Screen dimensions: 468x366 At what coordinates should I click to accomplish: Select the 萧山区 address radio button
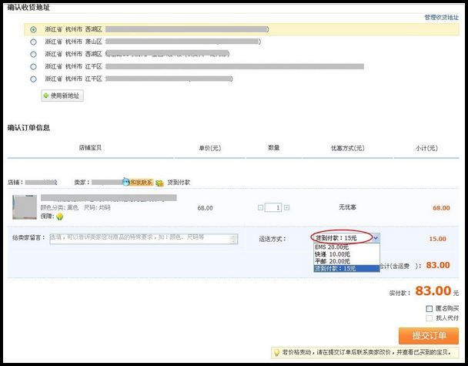point(33,42)
